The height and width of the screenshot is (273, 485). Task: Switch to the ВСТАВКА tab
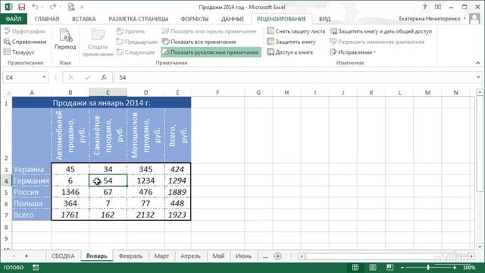[x=84, y=19]
